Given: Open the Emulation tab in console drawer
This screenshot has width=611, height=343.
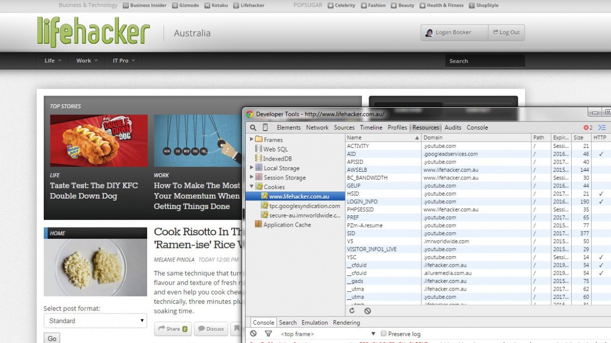Looking at the screenshot, I should coord(315,322).
